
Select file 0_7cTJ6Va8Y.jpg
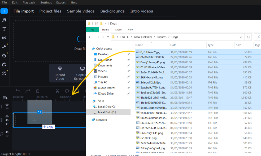pyautogui.click(x=150, y=52)
